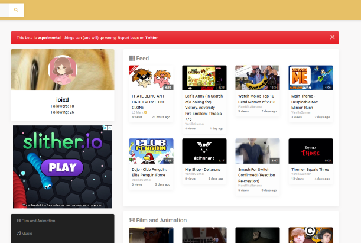Close the slither.io ad with X icon
Image resolution: width=361 pixels, height=243 pixels.
point(110,128)
